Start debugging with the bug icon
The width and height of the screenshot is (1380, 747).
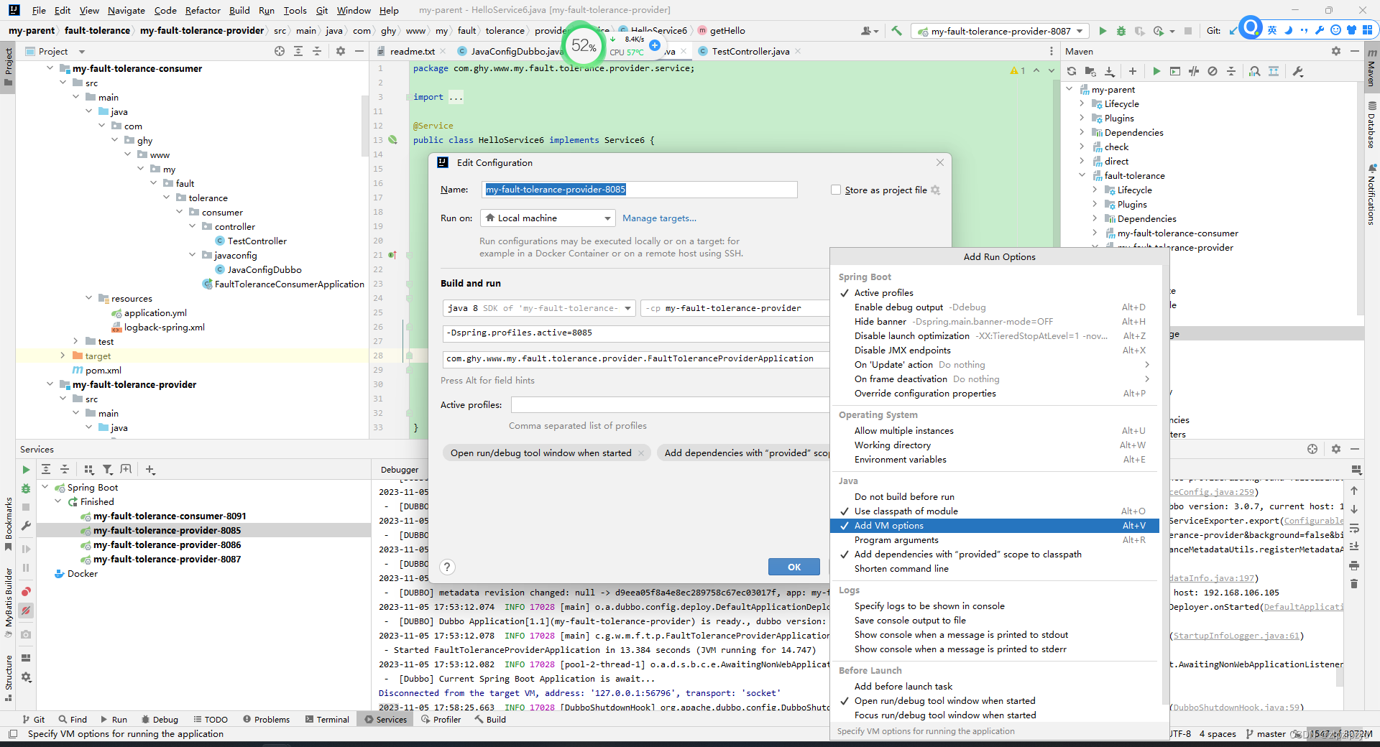tap(1122, 31)
